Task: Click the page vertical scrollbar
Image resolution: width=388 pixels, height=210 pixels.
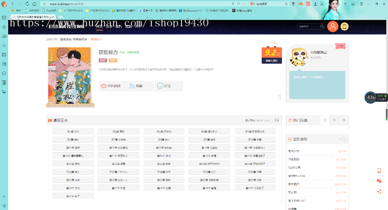Action: tap(387, 114)
